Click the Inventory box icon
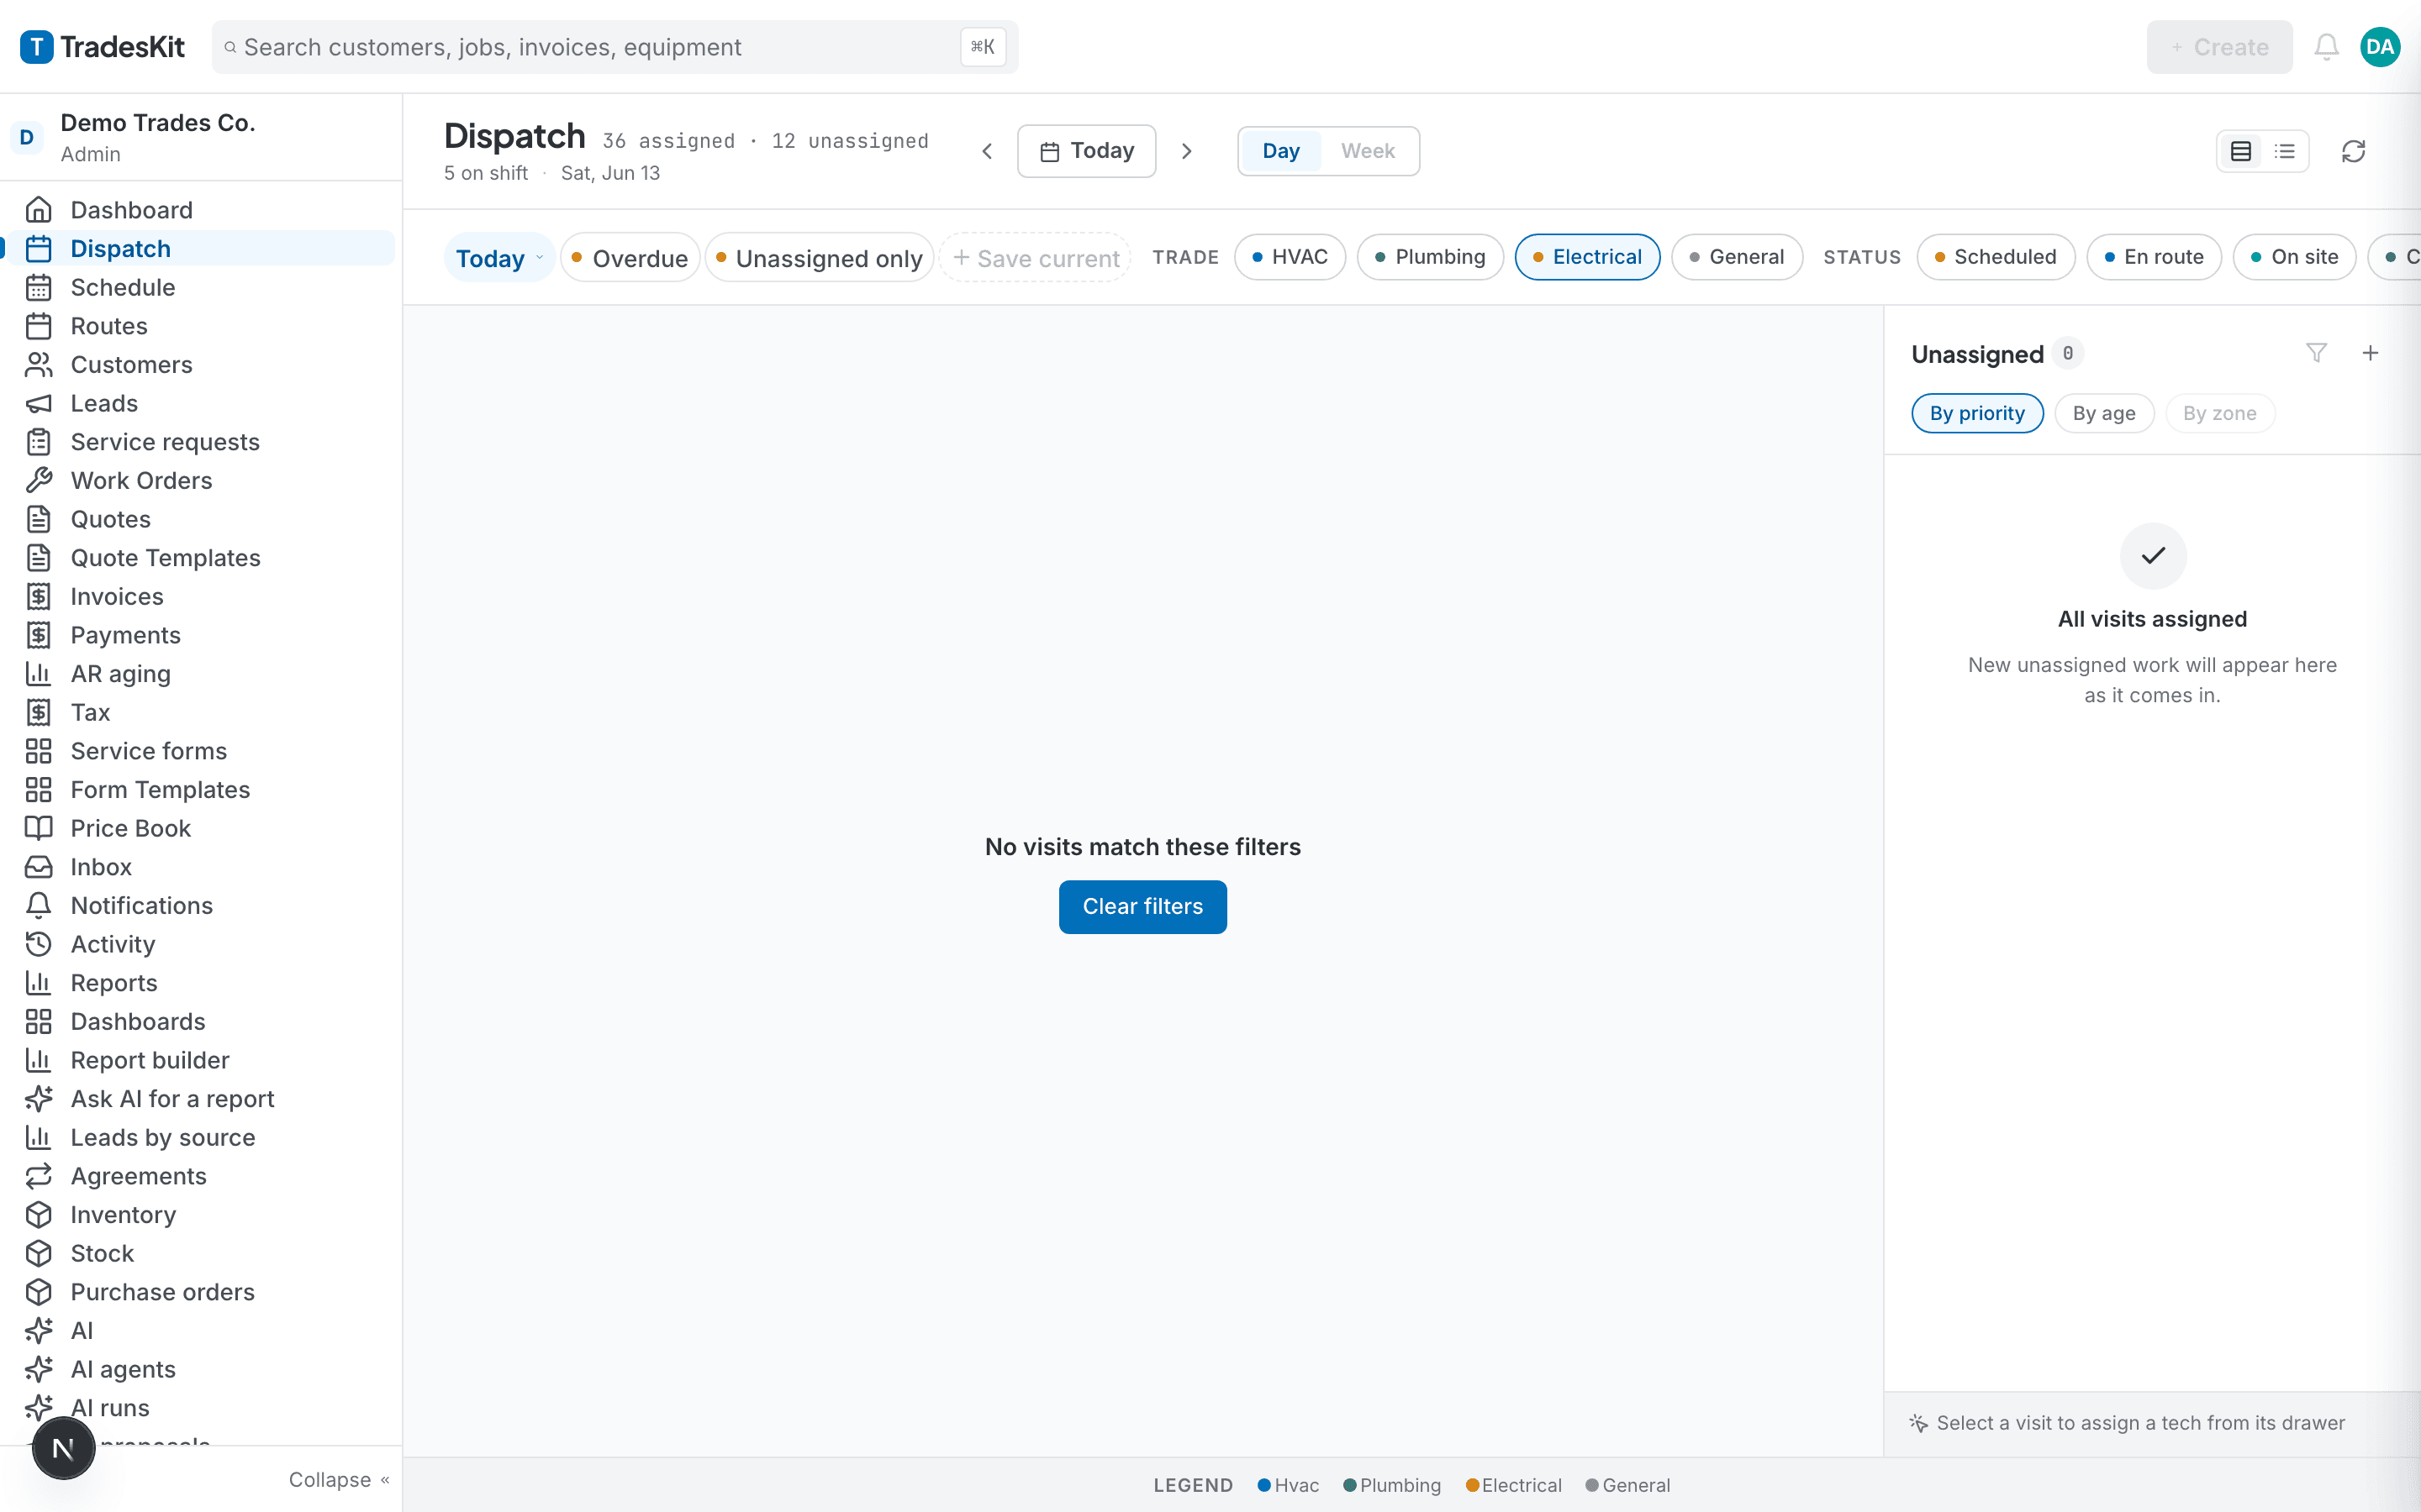Image resolution: width=2421 pixels, height=1512 pixels. 38,1214
